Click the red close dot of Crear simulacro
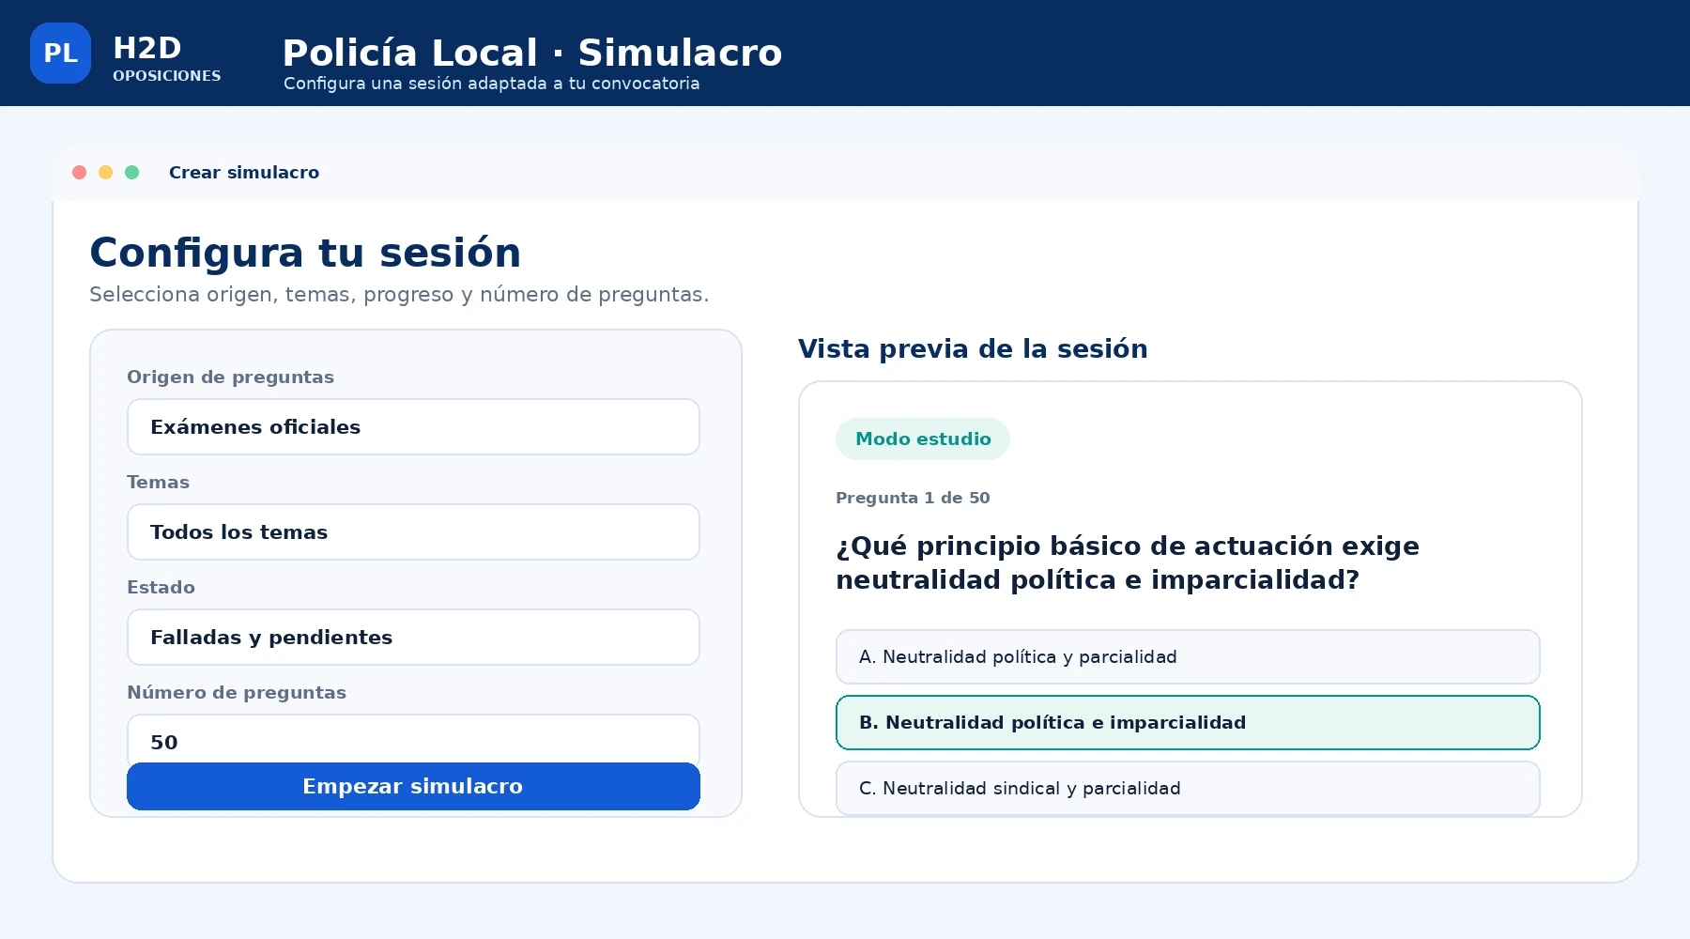This screenshot has height=939, width=1690. 80,173
